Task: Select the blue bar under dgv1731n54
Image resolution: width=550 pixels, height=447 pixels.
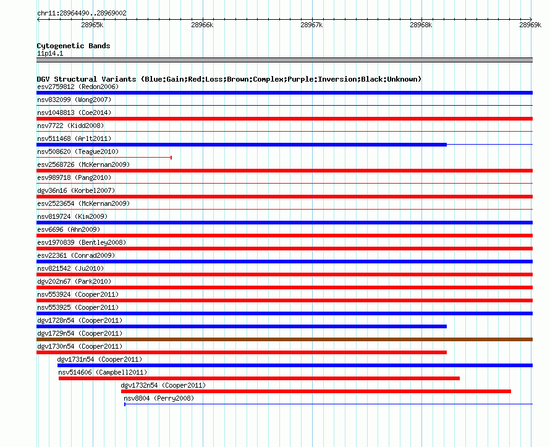Action: (x=295, y=365)
